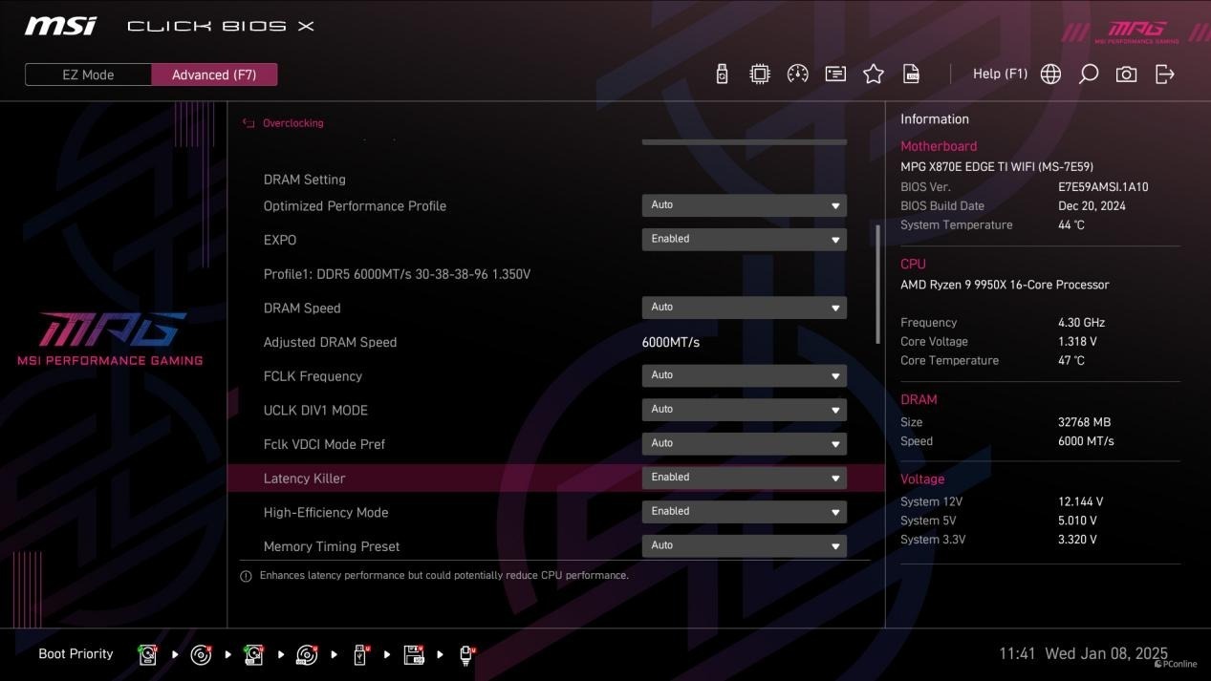Click Help (F1)
Image resolution: width=1211 pixels, height=681 pixels.
(1000, 74)
